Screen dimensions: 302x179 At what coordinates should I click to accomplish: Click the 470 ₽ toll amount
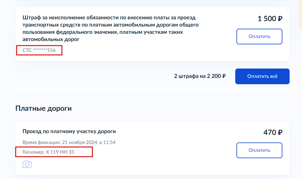(273, 133)
